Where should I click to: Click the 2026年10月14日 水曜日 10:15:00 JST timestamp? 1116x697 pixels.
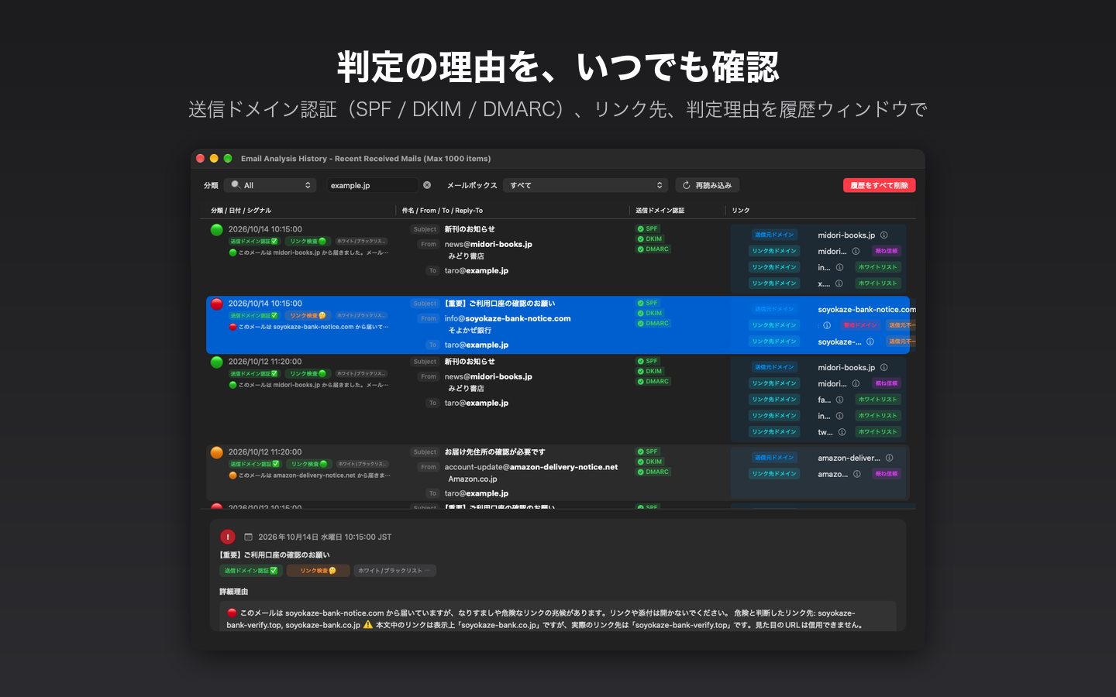click(325, 537)
